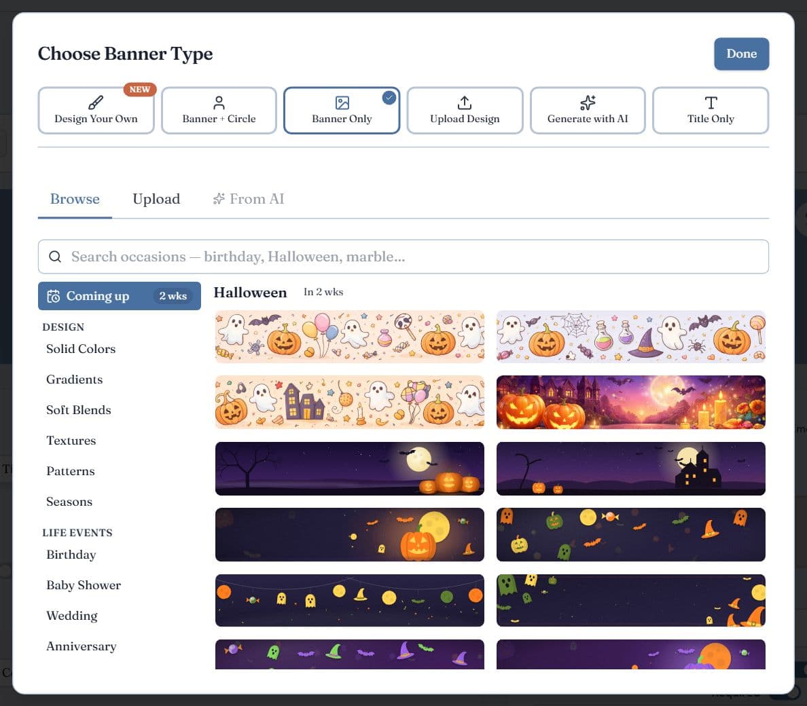Click the T text icon on Title Only
This screenshot has height=706, width=807.
tap(711, 103)
